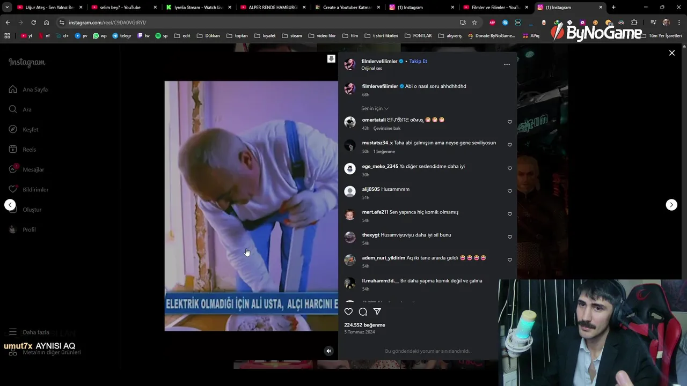Reload the page
The height and width of the screenshot is (386, 687).
coord(33,23)
